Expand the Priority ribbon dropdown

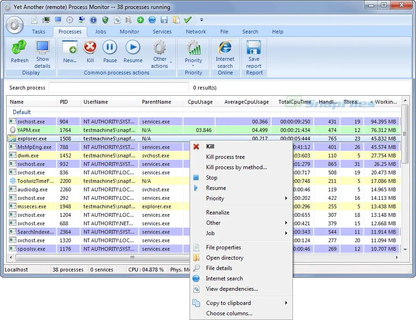[x=193, y=54]
